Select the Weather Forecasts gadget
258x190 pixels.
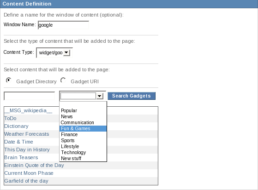tap(27, 134)
